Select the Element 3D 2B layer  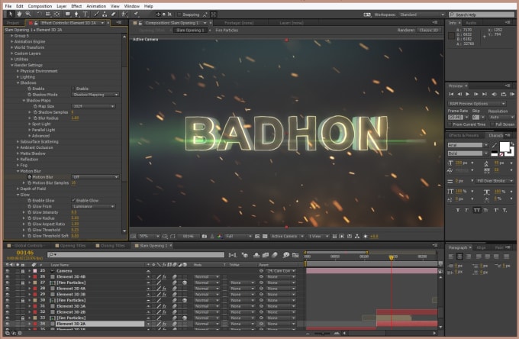pyautogui.click(x=71, y=312)
